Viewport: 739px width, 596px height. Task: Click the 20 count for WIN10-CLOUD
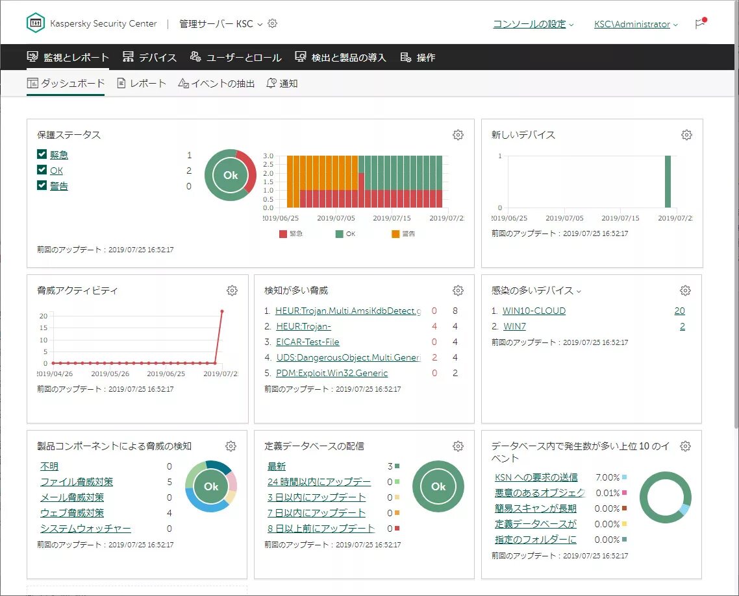680,311
